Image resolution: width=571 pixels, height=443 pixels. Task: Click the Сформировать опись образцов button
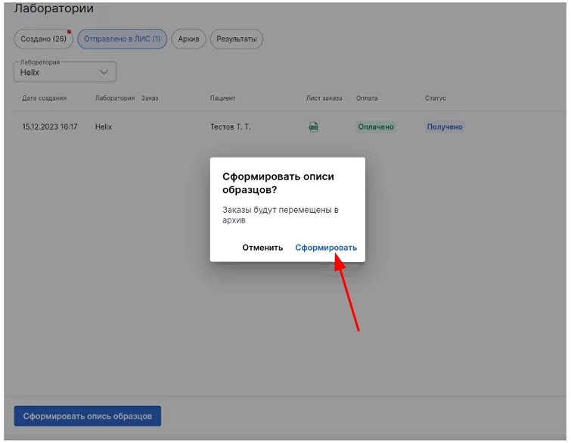pyautogui.click(x=88, y=416)
